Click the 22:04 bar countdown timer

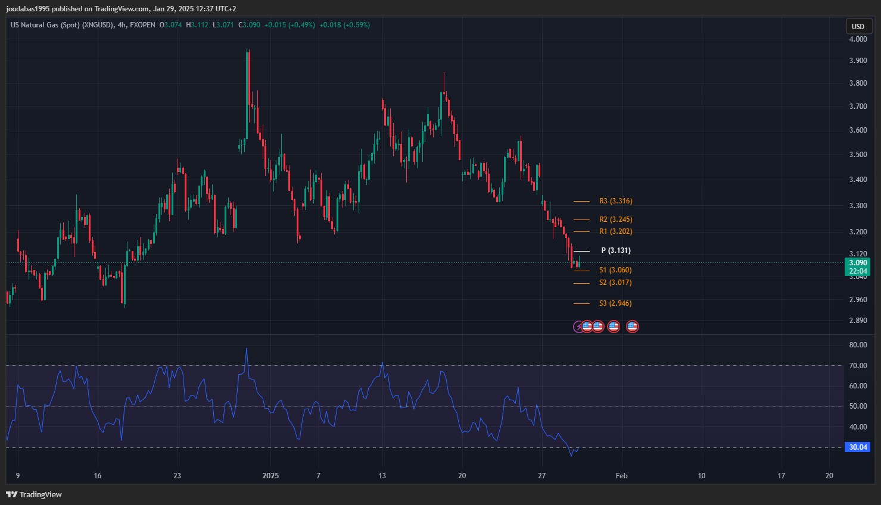click(858, 271)
